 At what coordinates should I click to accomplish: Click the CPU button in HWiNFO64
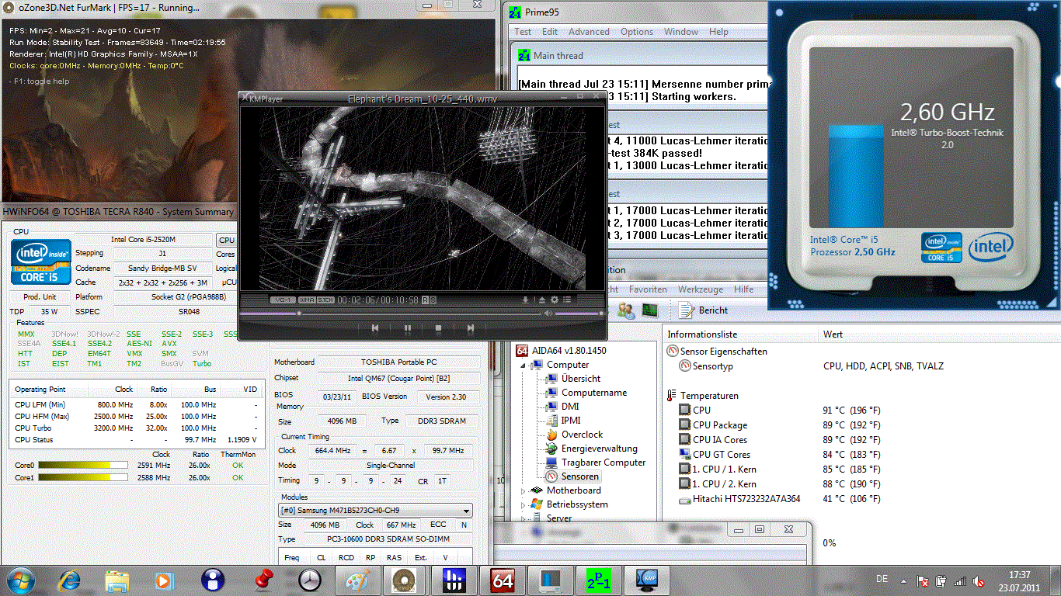click(x=226, y=241)
